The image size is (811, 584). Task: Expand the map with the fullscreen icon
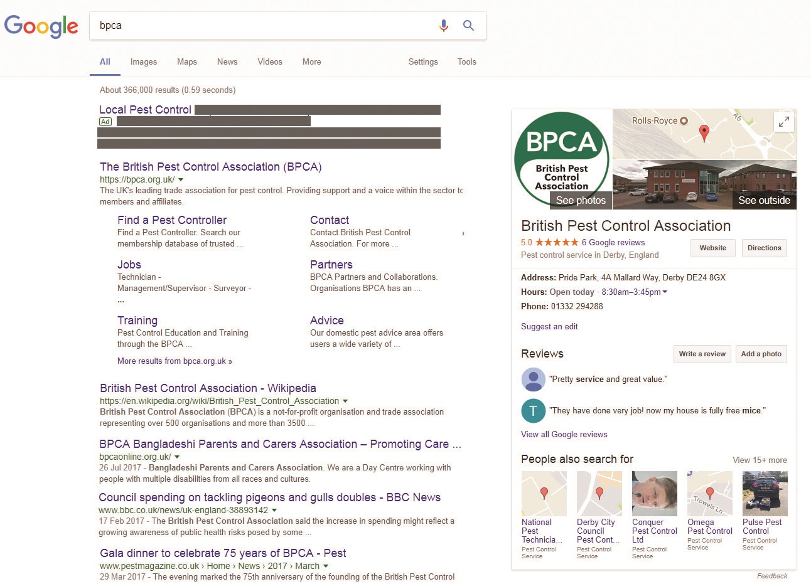(x=783, y=122)
